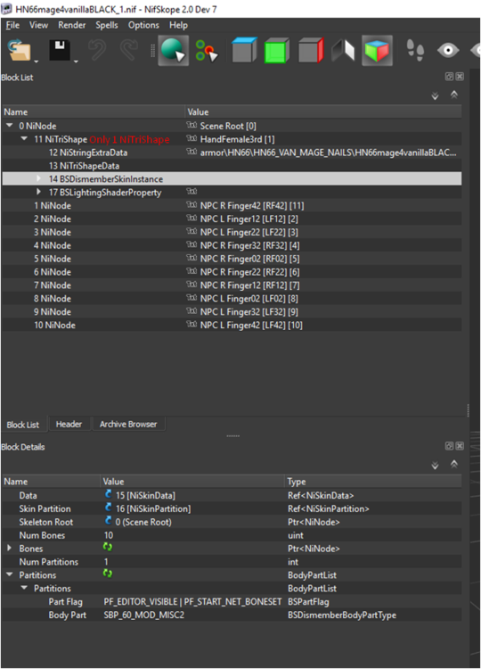
Task: Follow the 16 [NiSkinPartition] link arrow
Action: (x=108, y=508)
